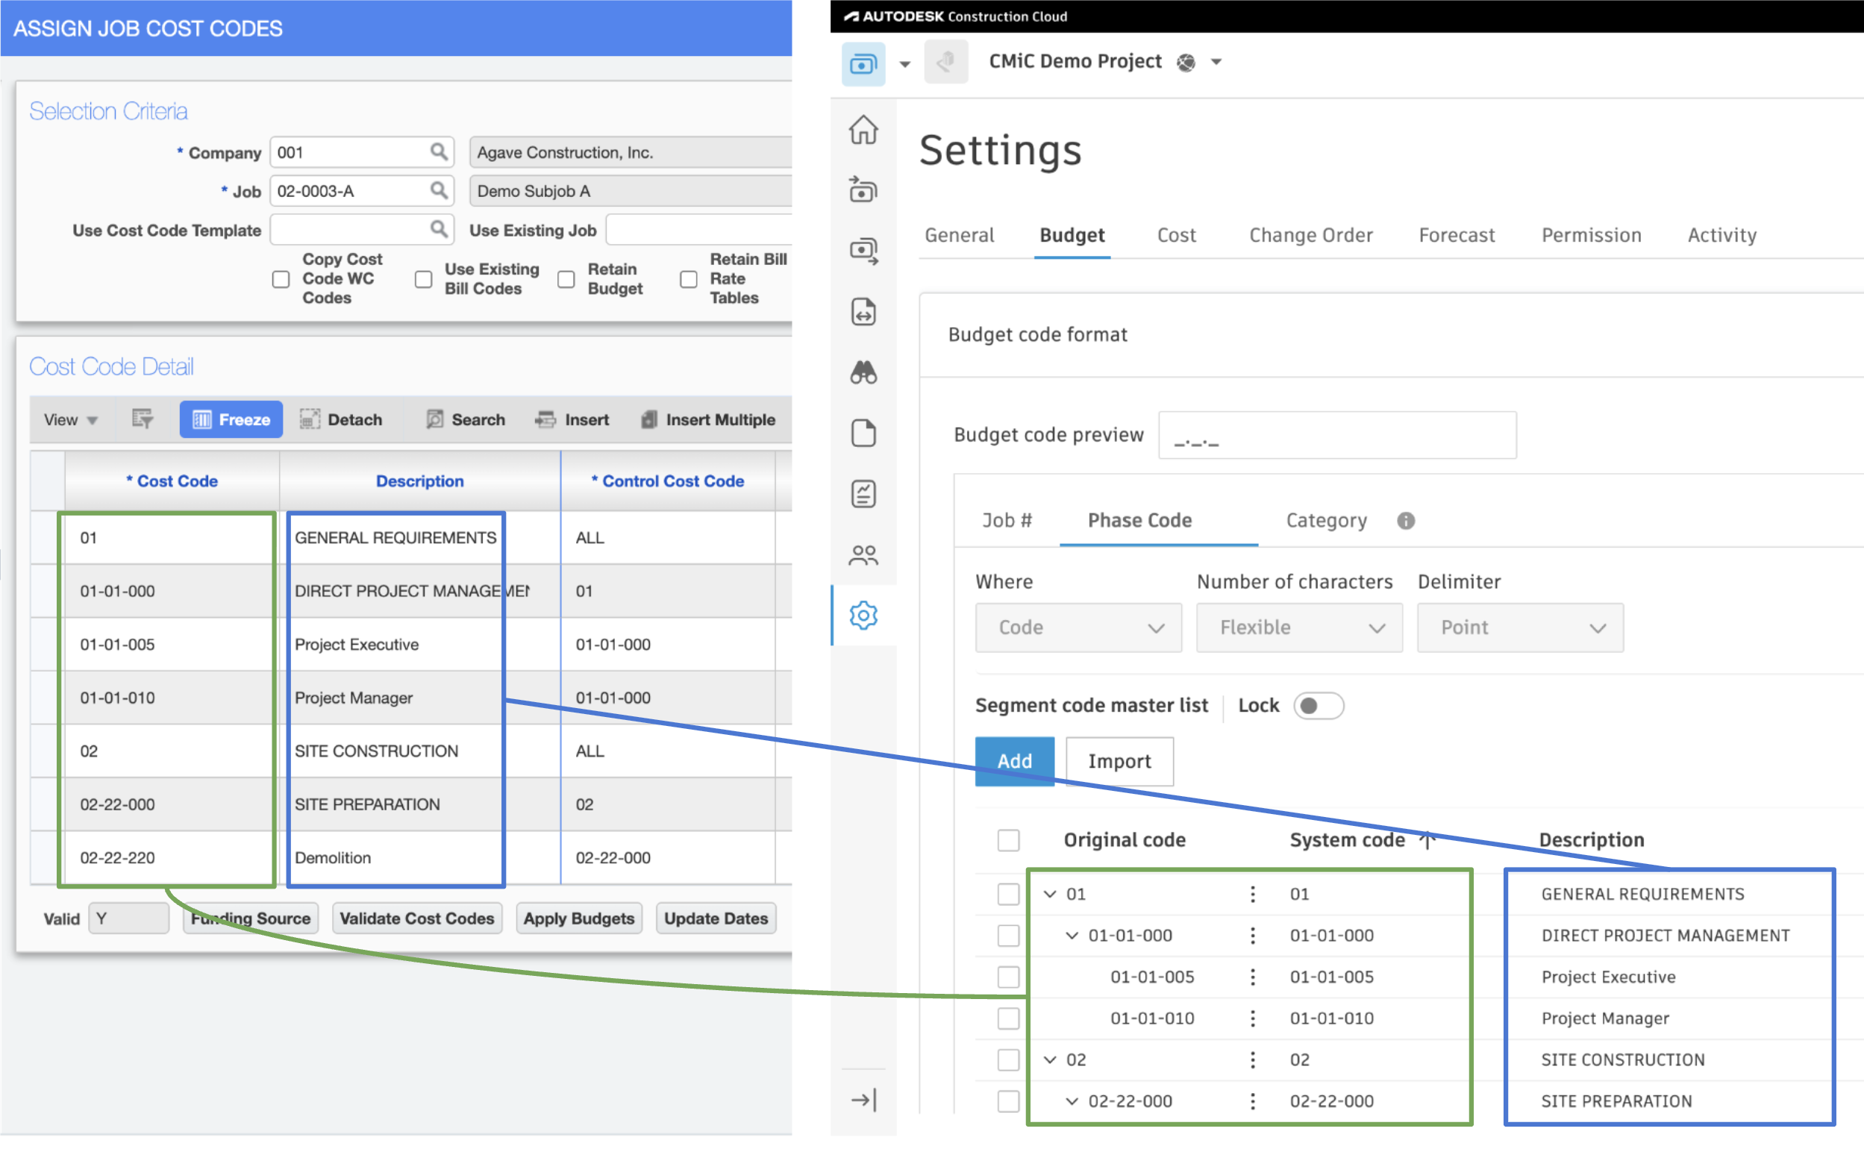
Task: Click the Use Existing Job input field
Action: tap(699, 229)
